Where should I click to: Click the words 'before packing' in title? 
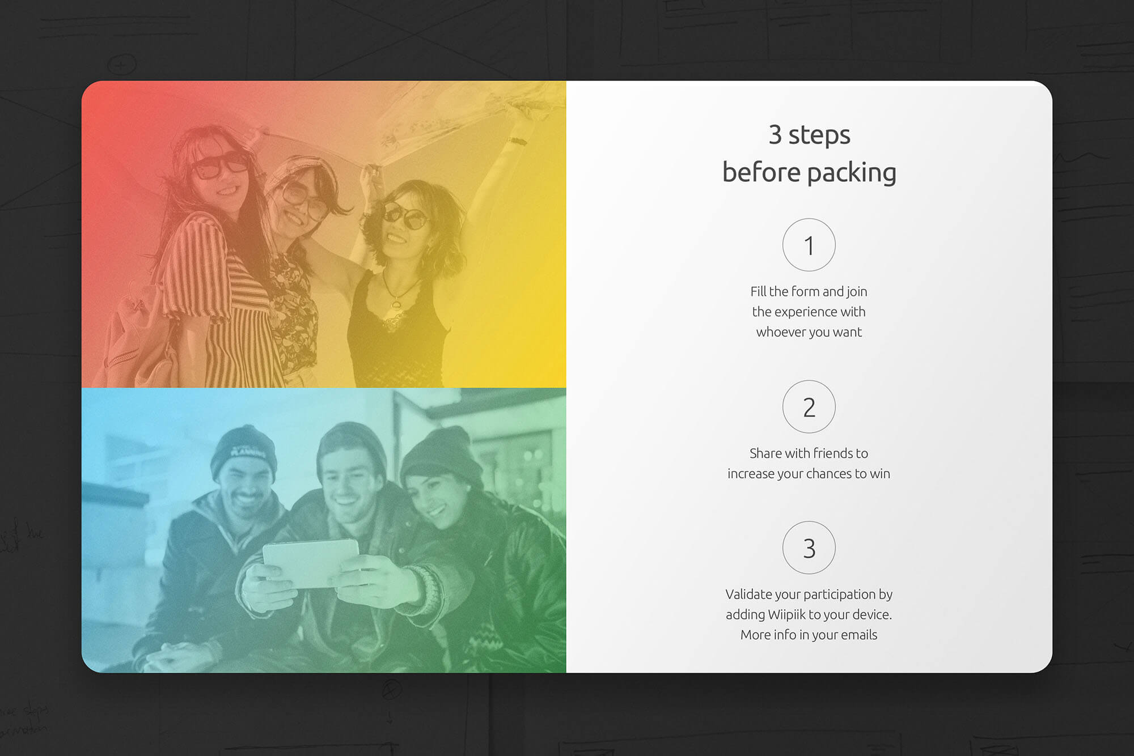[x=809, y=172]
